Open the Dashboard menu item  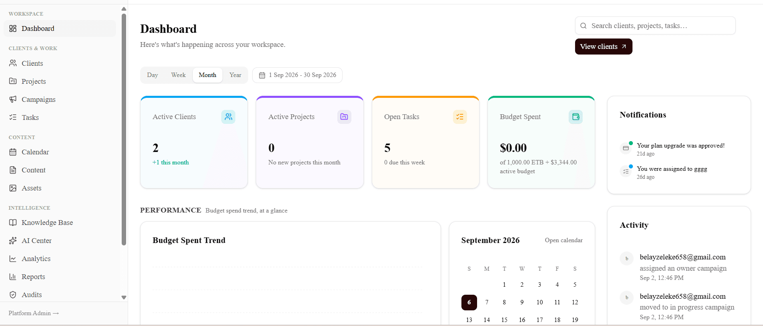[60, 28]
